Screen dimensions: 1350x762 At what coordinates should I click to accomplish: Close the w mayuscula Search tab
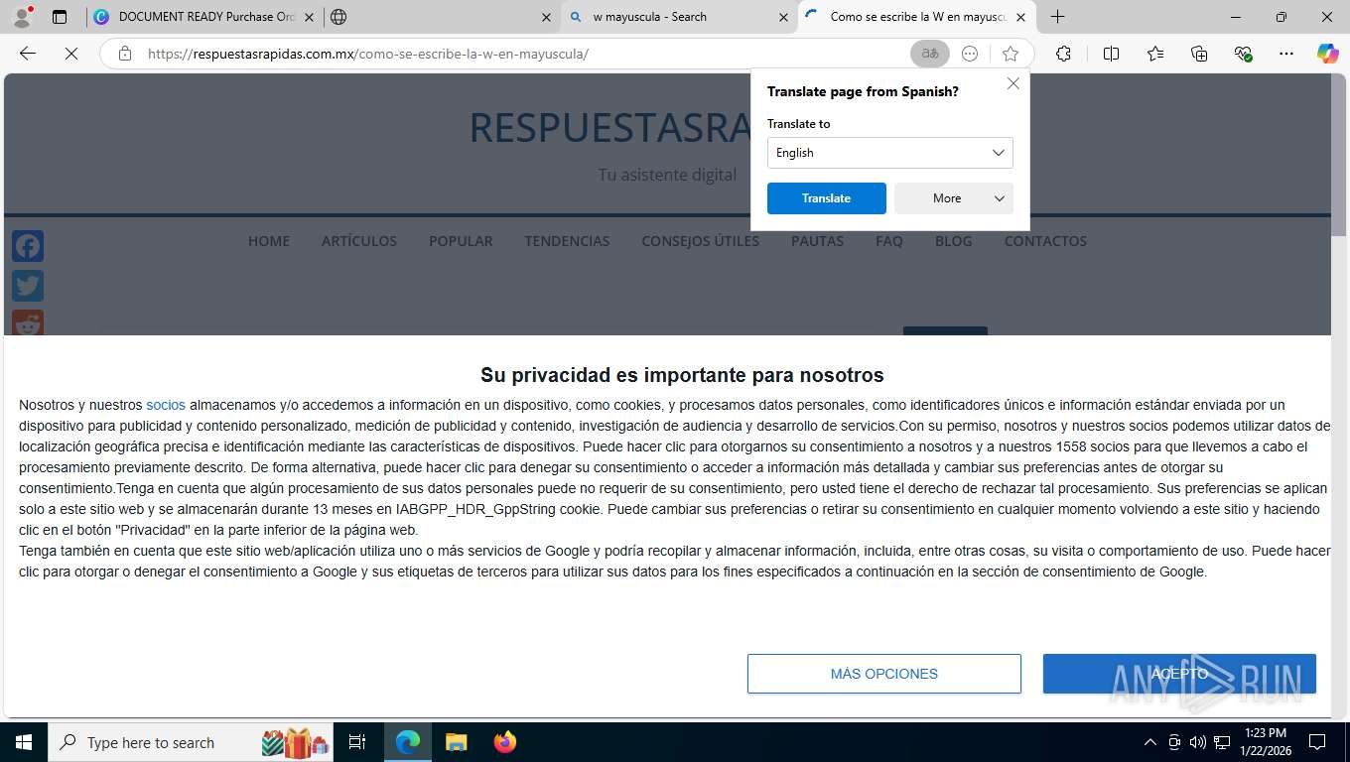tap(783, 17)
